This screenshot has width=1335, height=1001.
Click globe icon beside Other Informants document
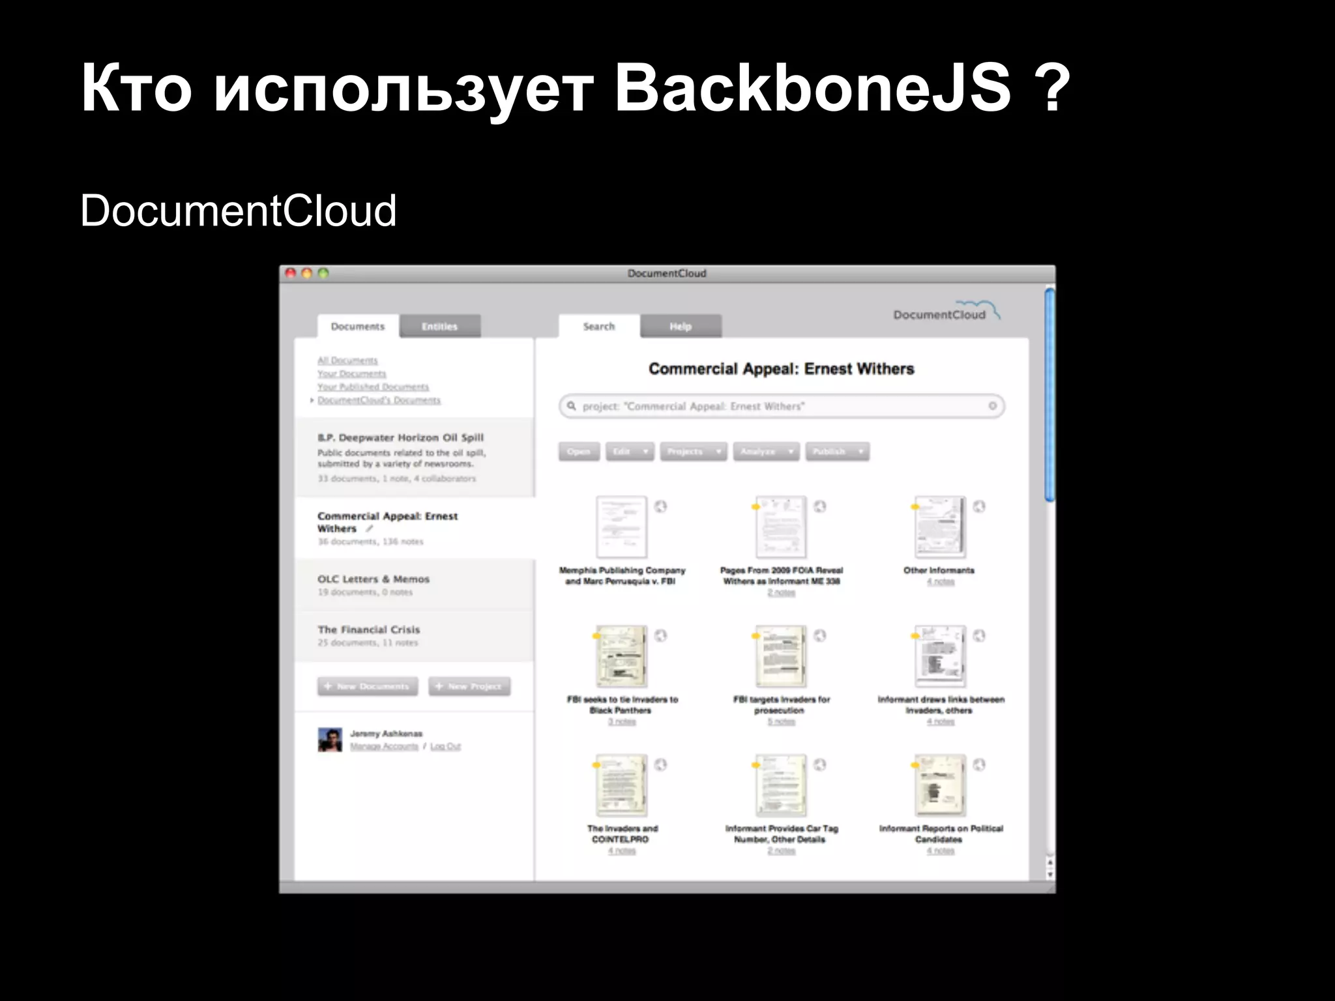[x=979, y=506]
